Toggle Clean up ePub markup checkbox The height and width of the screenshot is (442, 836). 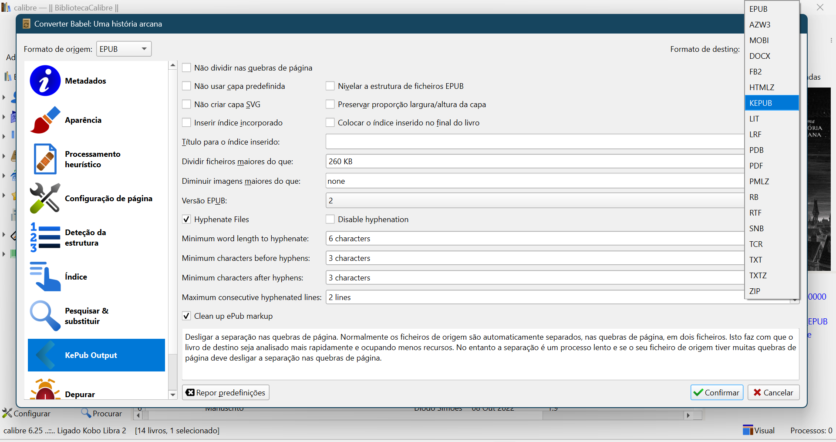(187, 316)
